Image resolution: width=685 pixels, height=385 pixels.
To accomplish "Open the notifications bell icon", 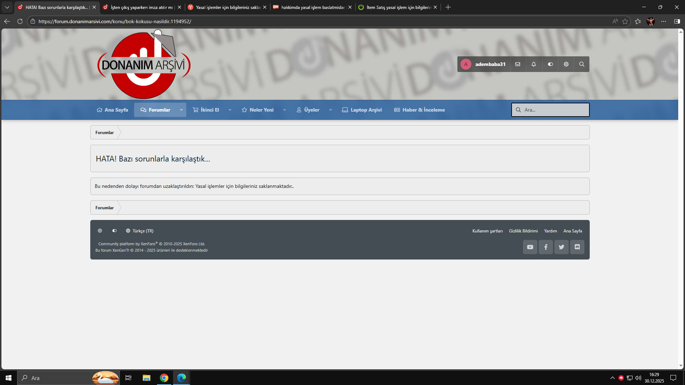I will 534,64.
